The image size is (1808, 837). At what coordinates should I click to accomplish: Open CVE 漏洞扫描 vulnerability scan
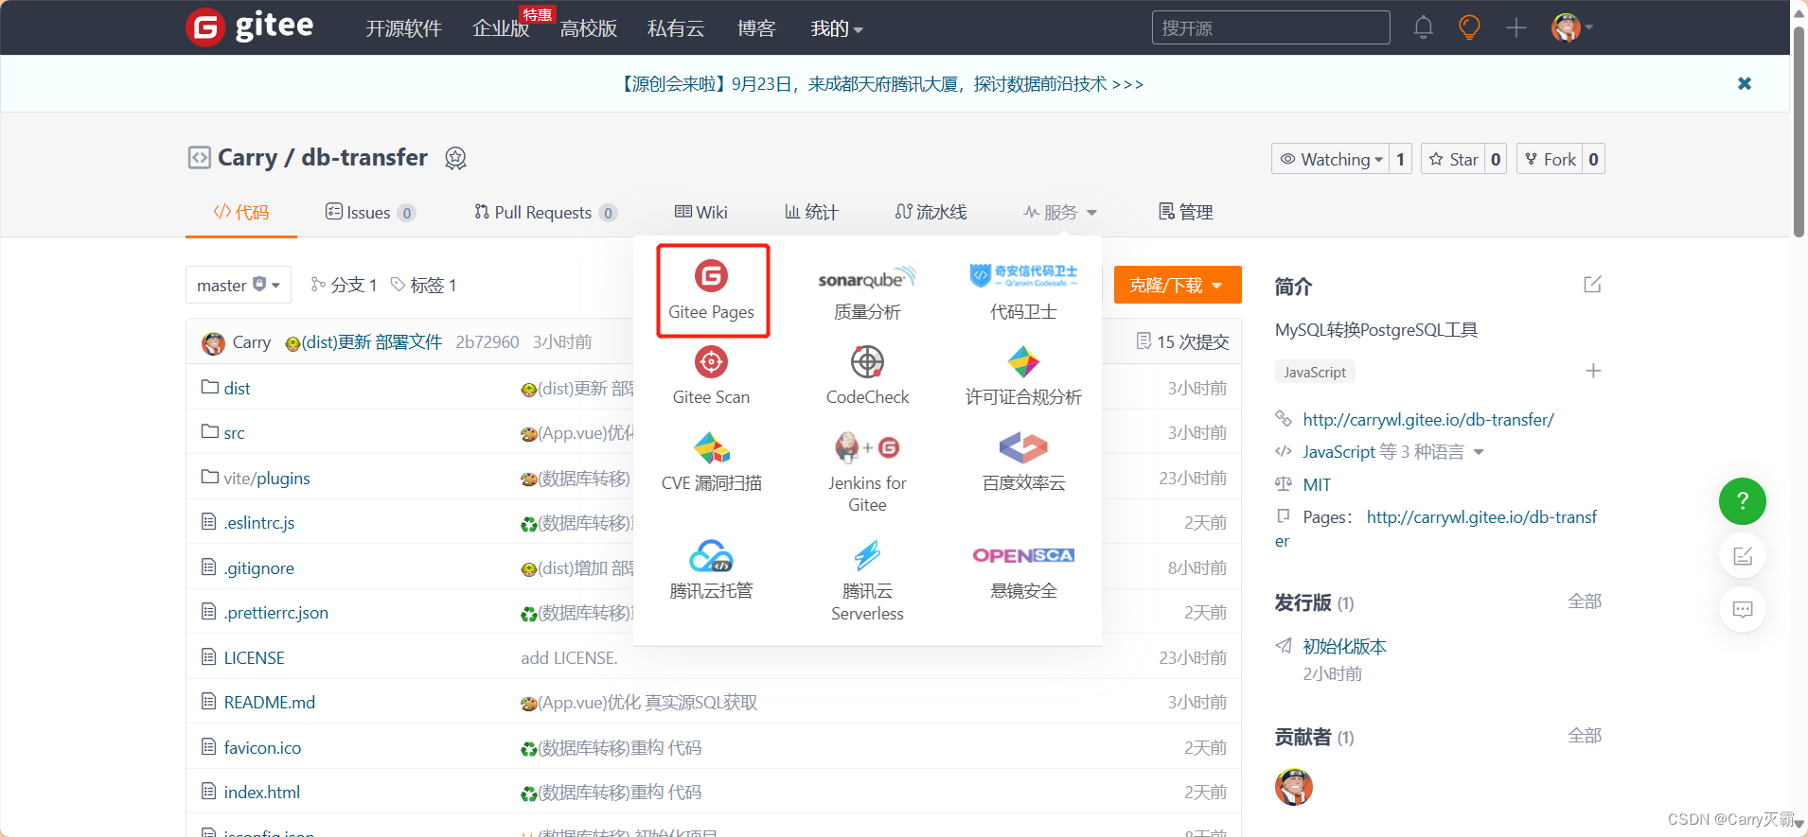[x=711, y=462]
